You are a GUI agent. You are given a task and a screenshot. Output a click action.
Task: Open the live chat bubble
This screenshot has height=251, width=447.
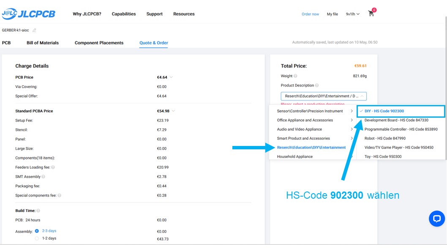[436, 219]
